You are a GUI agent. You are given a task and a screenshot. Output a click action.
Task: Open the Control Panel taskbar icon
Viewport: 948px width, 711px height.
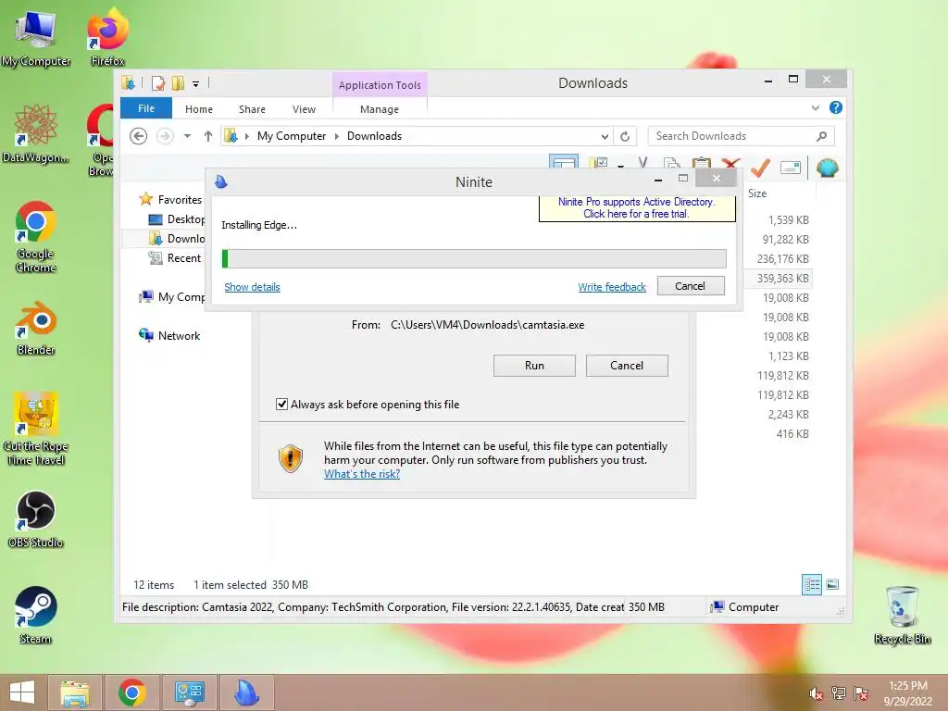coord(190,692)
